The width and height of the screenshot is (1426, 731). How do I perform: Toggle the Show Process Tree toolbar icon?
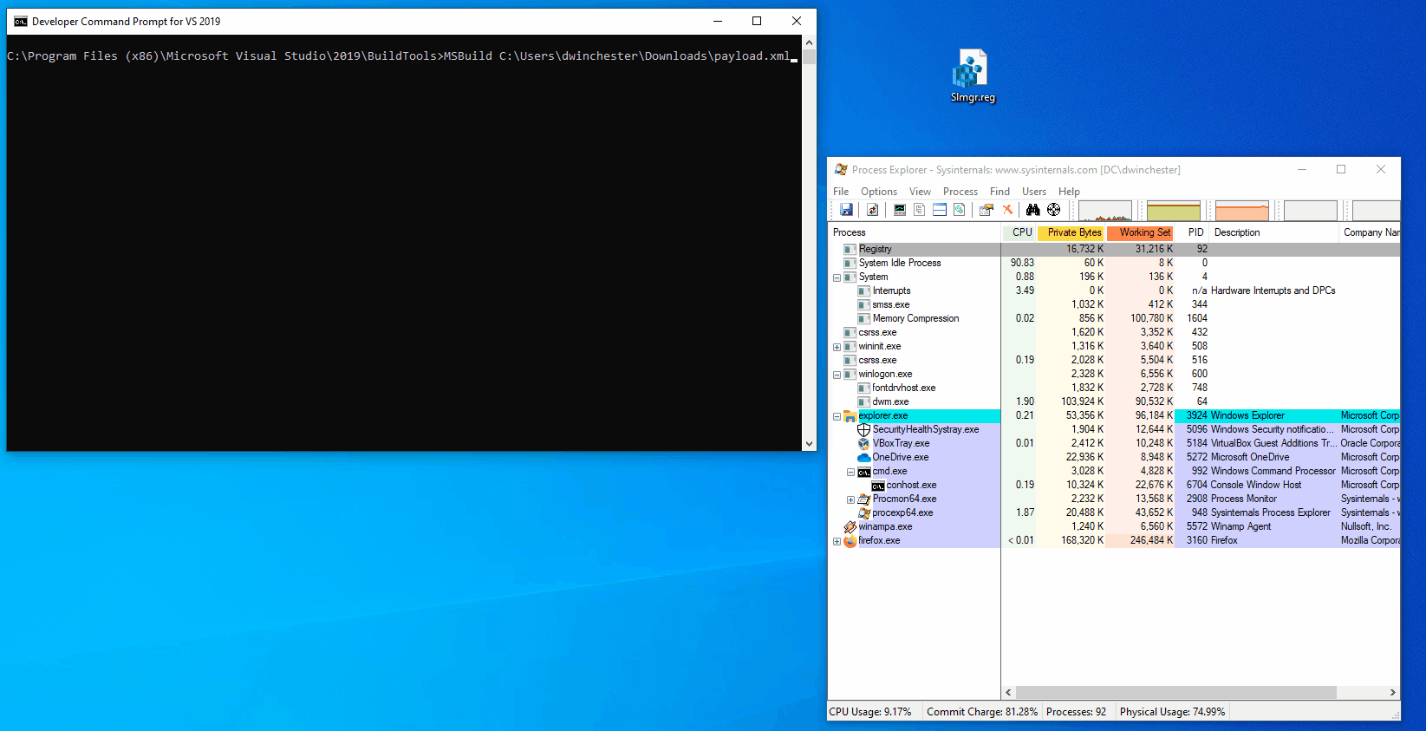920,210
